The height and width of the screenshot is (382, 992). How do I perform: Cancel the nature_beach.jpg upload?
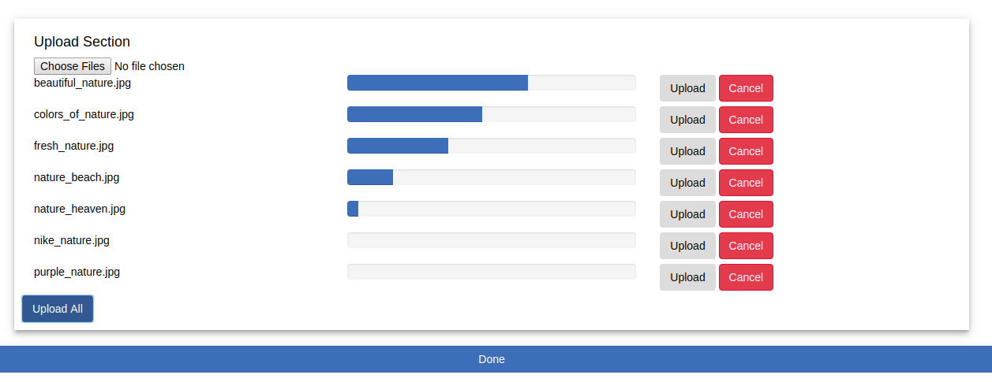click(x=746, y=183)
